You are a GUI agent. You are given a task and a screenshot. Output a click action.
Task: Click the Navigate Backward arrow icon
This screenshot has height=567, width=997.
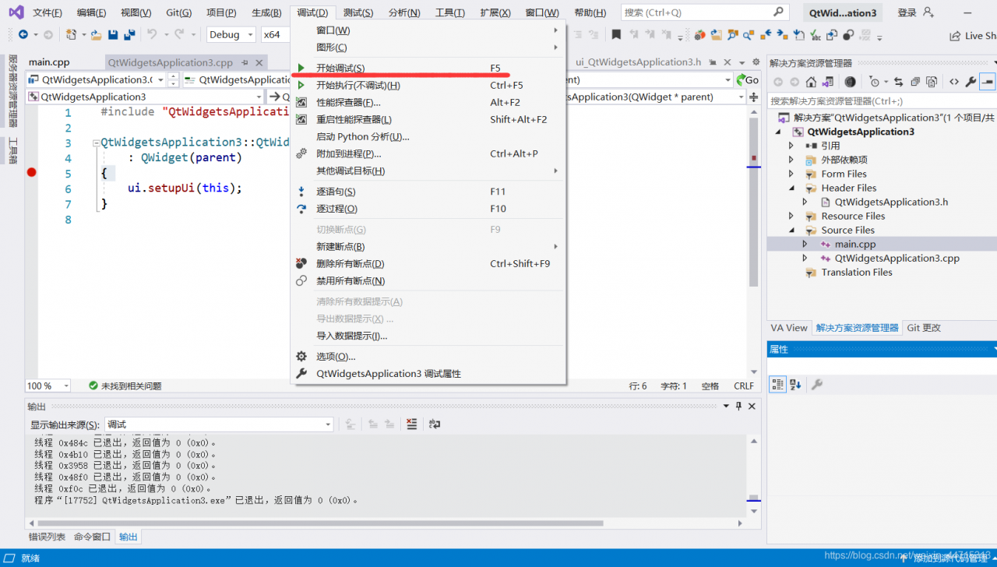click(23, 34)
